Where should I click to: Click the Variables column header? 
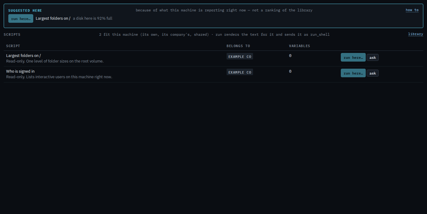coord(300,46)
